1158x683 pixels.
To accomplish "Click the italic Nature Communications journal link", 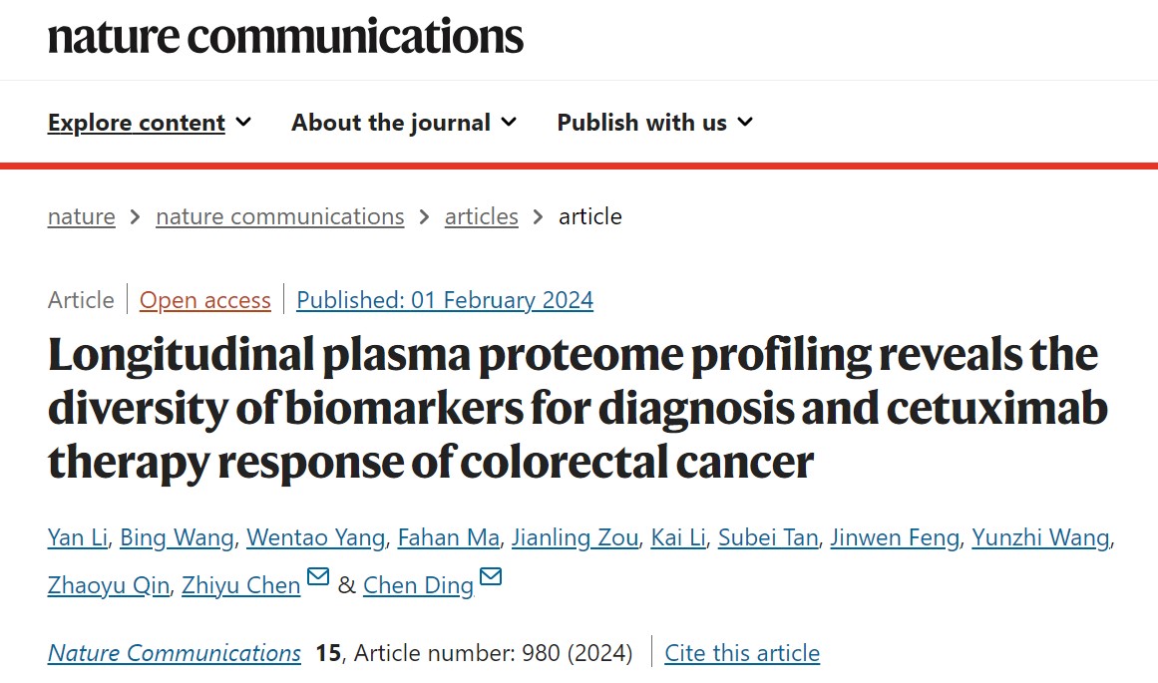I will (x=175, y=653).
